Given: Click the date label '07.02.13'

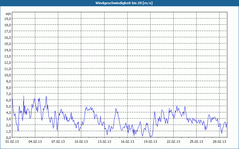Looking at the screenshot, I should (58, 142).
